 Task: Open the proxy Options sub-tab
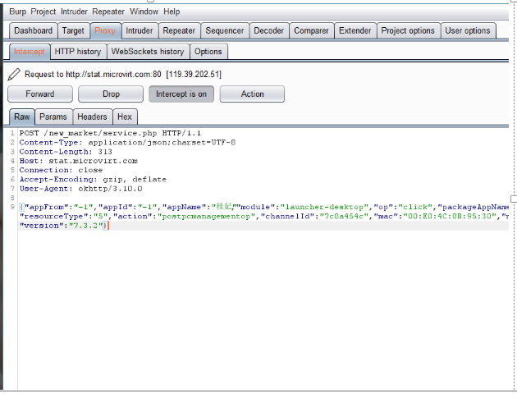(x=208, y=52)
